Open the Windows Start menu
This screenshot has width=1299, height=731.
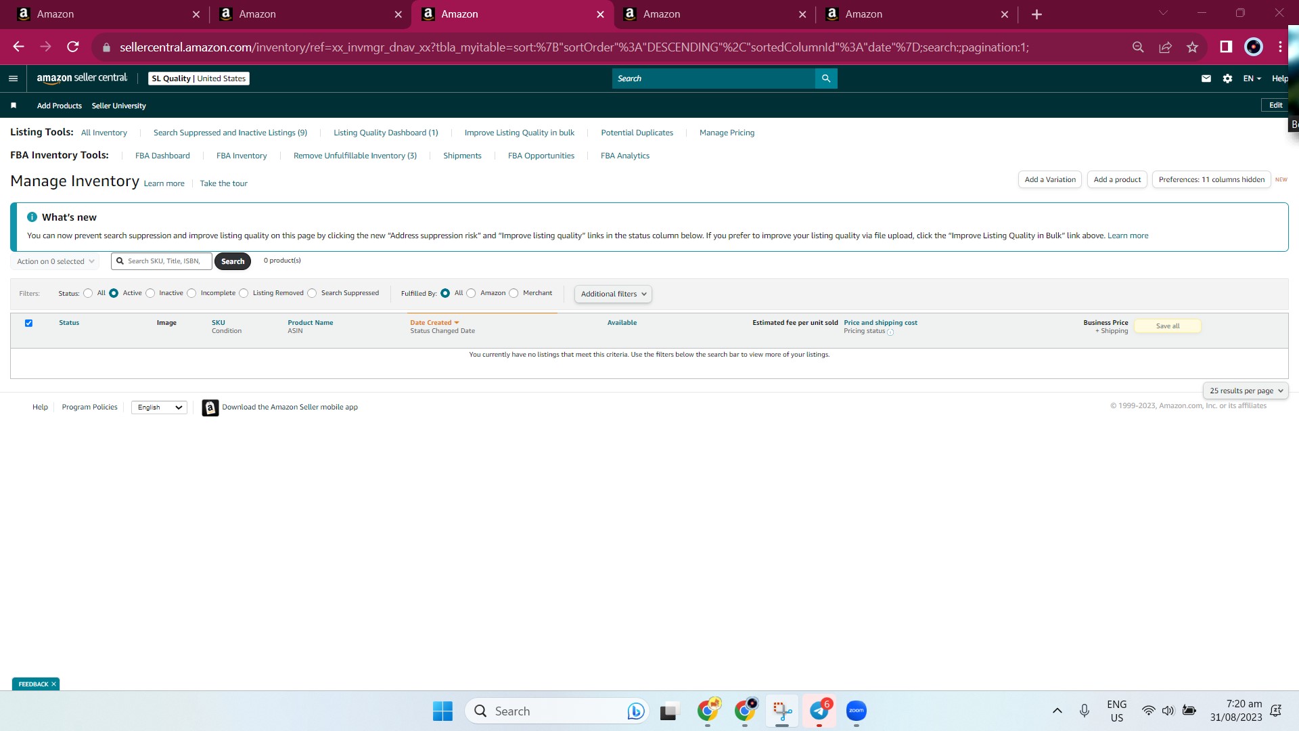[x=442, y=711]
